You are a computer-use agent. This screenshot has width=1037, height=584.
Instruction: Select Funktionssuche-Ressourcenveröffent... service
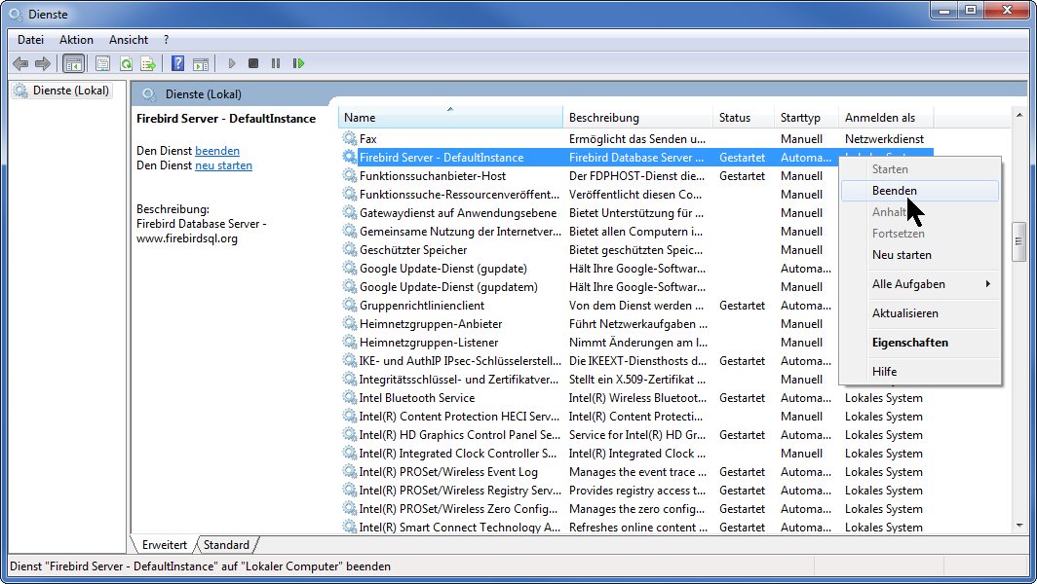point(589,195)
